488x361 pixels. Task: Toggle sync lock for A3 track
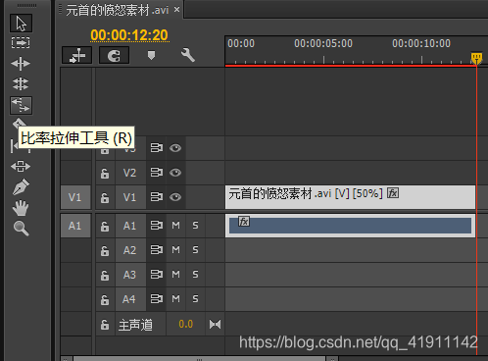point(157,275)
